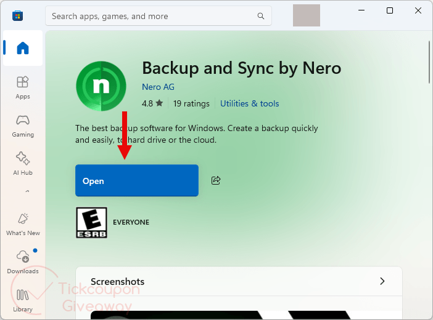This screenshot has height=320, width=433.
Task: Click the Screenshots heading
Action: click(x=118, y=282)
